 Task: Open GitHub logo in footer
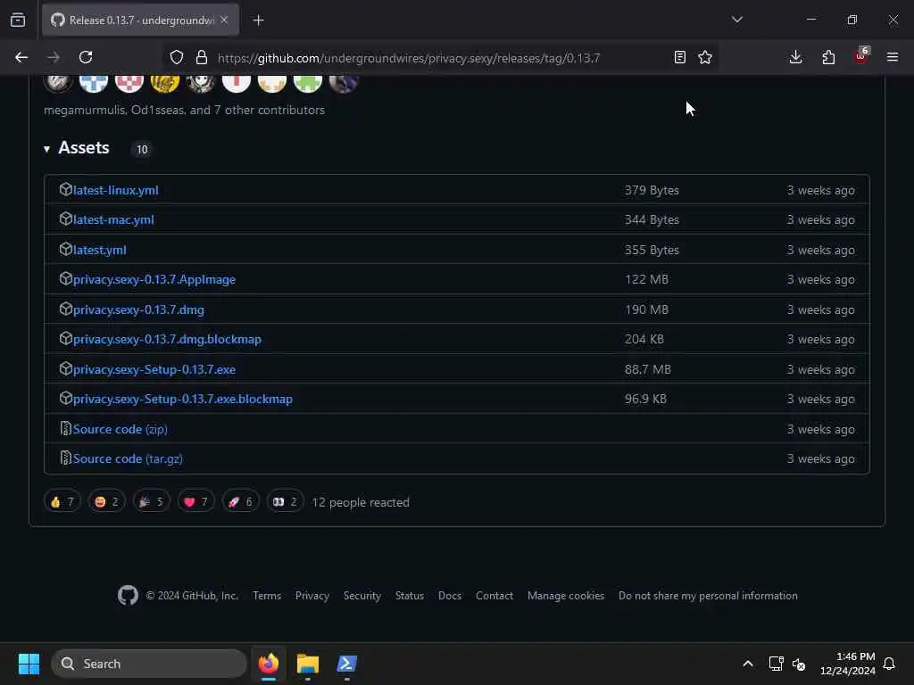tap(129, 595)
